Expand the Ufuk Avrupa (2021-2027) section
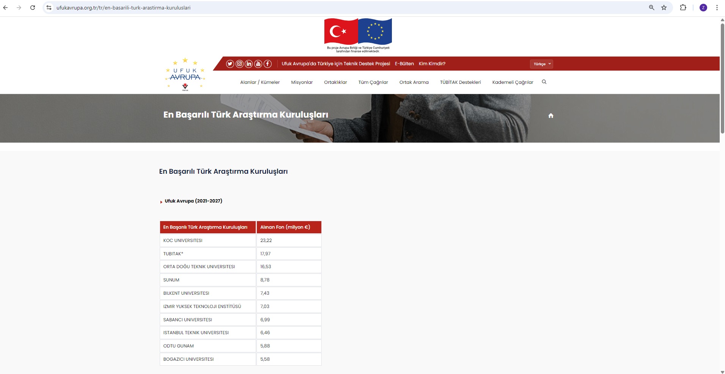The width and height of the screenshot is (725, 374). [193, 201]
